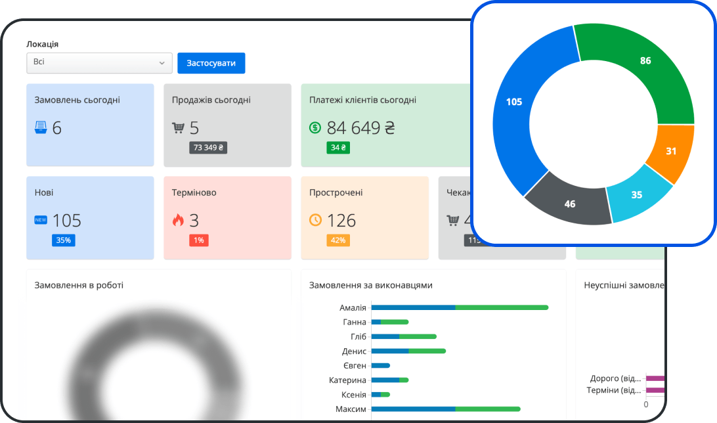
Task: Click the Дорого (від... bar label
Action: 615,378
